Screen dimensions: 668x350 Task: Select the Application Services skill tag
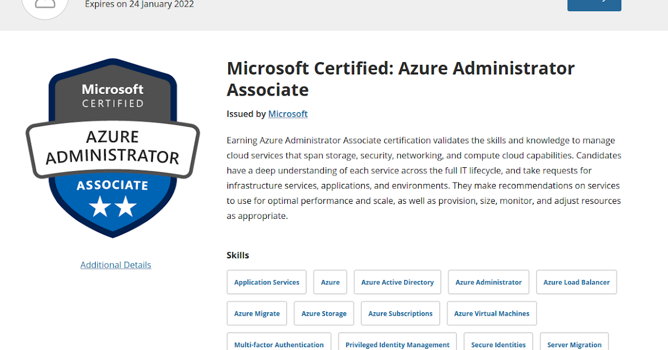[x=266, y=282]
